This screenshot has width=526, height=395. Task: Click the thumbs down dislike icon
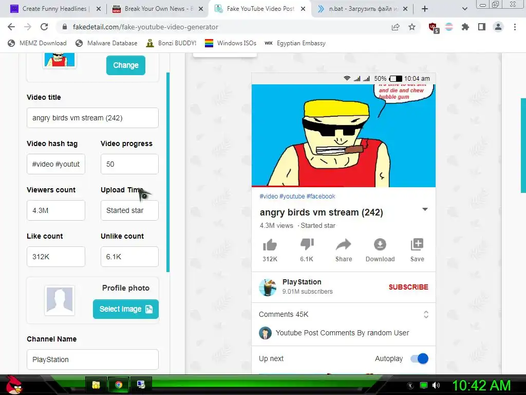tap(307, 244)
